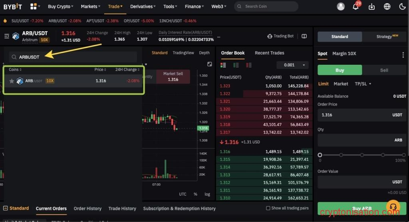Open the language globe icon

[x=387, y=7]
